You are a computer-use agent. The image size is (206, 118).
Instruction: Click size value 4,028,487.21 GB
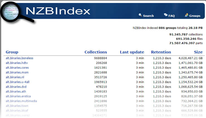click(190, 58)
